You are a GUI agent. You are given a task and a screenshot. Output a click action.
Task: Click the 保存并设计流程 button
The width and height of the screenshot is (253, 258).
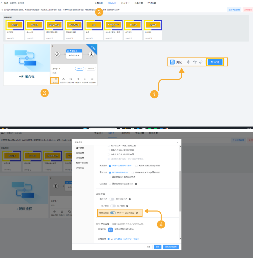(x=171, y=247)
